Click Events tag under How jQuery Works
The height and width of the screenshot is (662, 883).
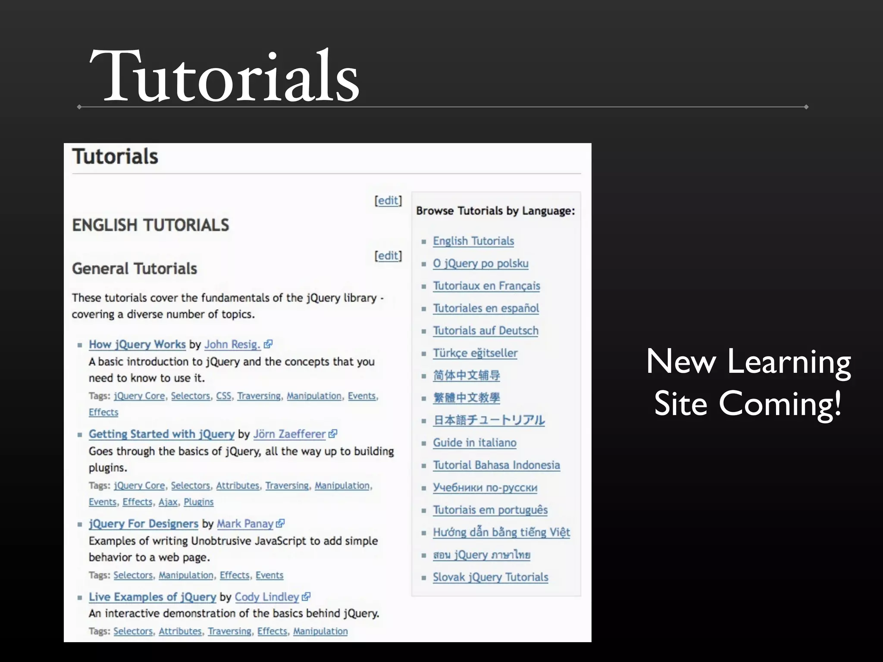[x=362, y=396]
